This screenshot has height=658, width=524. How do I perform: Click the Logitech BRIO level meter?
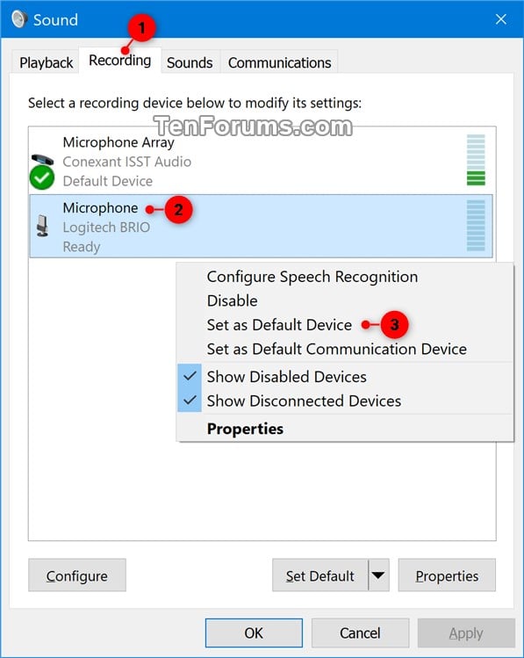tap(476, 226)
